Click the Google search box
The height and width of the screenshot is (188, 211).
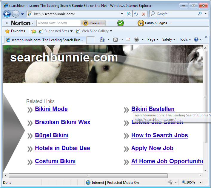[x=174, y=14]
